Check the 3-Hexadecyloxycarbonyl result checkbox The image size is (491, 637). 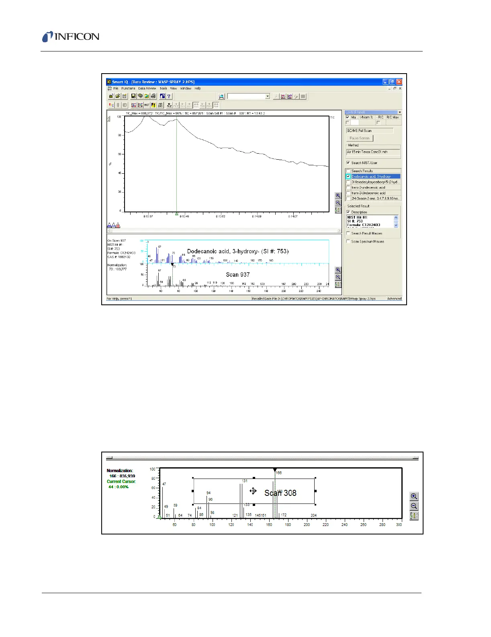348,182
